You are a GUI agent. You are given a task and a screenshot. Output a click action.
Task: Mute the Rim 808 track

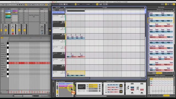[62, 65]
